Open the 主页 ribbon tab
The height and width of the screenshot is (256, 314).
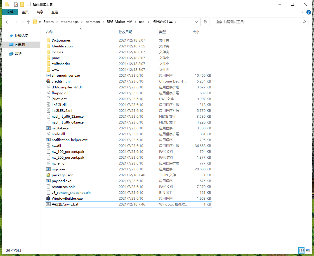click(x=25, y=12)
